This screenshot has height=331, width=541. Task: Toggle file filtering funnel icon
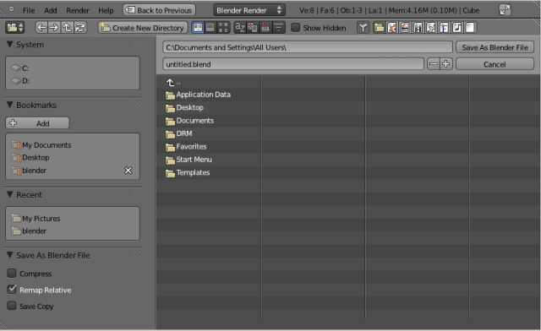[363, 27]
